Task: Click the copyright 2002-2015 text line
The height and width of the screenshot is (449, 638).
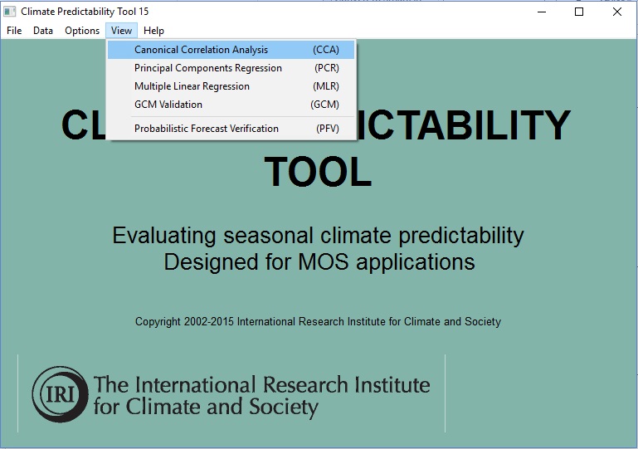Action: point(318,321)
